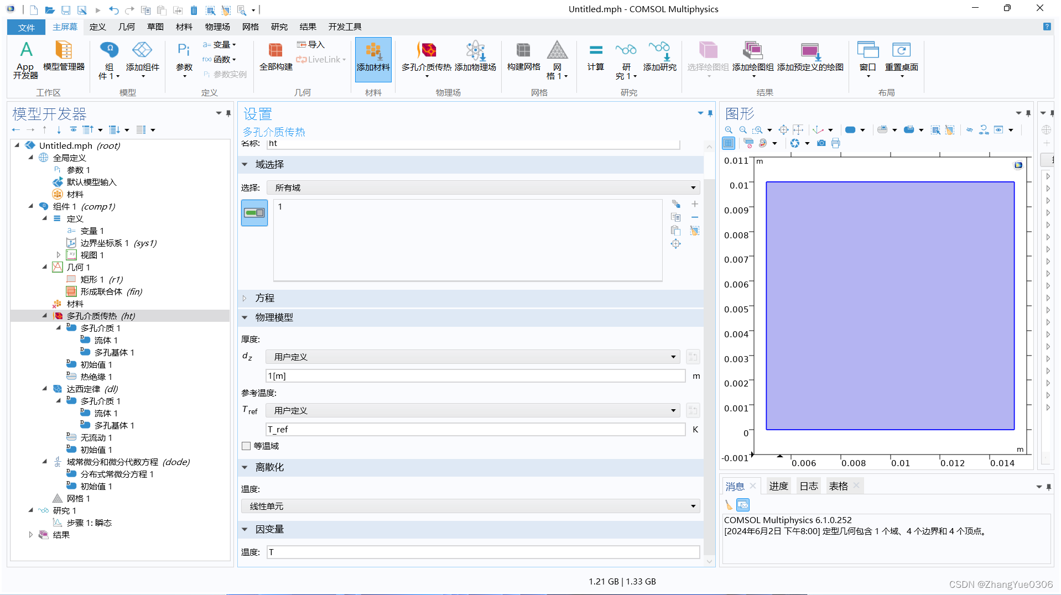The height and width of the screenshot is (595, 1061).
Task: Click the 窗口 layout button
Action: click(867, 60)
